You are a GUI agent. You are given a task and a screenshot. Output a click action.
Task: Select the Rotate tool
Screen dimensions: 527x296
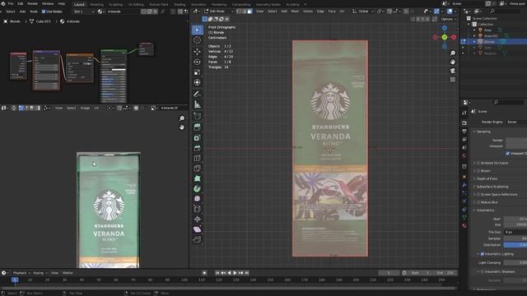(198, 62)
